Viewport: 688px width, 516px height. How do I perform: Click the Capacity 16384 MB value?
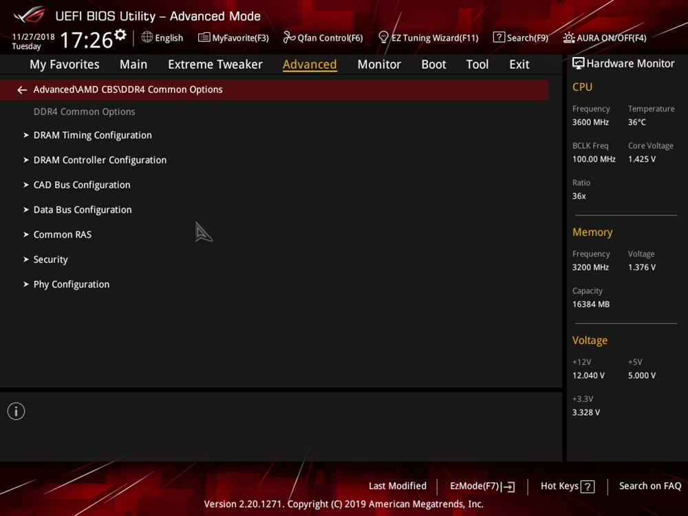pyautogui.click(x=590, y=305)
